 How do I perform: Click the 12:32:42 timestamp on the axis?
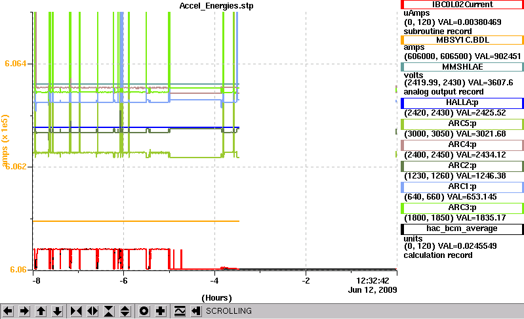(373, 281)
